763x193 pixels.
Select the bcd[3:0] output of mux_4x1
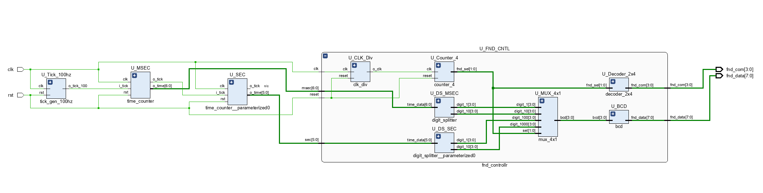(x=567, y=117)
